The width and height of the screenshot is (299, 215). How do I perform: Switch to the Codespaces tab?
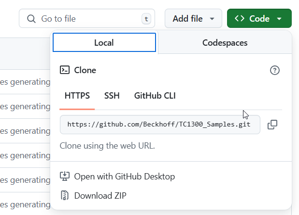225,43
